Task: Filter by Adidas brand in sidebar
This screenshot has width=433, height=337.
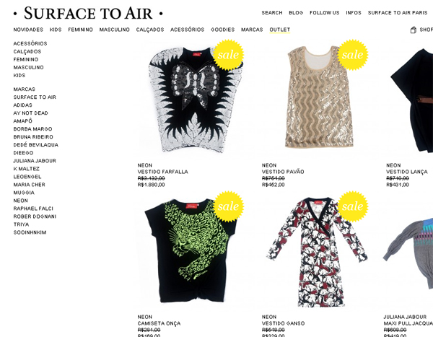Action: pyautogui.click(x=22, y=105)
